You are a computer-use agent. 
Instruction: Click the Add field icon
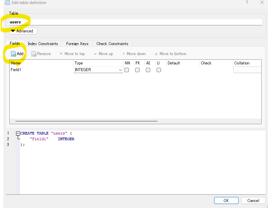point(13,54)
